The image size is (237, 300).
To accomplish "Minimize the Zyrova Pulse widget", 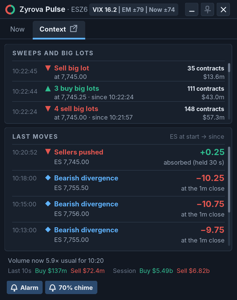I will (x=192, y=10).
